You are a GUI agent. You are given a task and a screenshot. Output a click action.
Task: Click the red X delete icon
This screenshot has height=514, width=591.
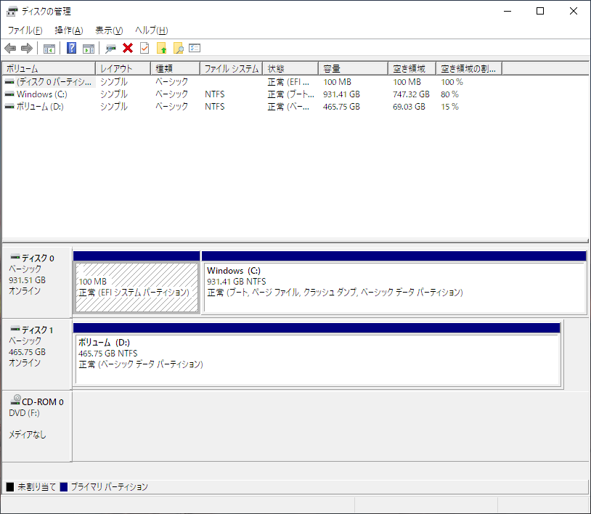pyautogui.click(x=128, y=48)
